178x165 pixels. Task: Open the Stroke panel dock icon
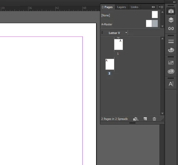[171, 41]
